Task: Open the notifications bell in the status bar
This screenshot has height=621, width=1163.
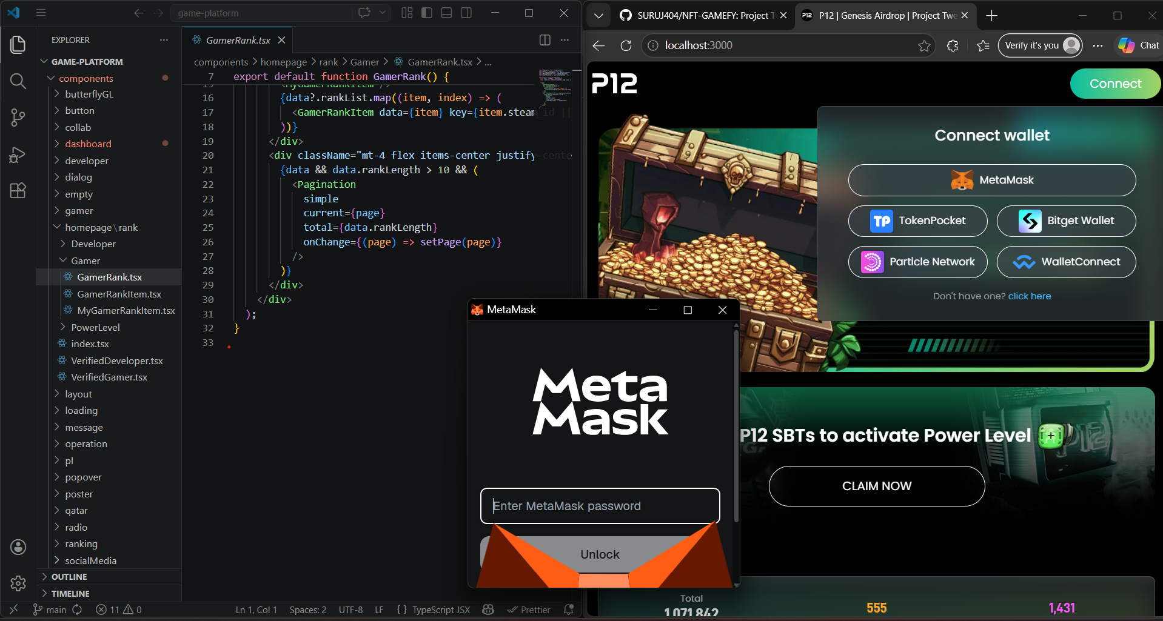Action: [569, 609]
